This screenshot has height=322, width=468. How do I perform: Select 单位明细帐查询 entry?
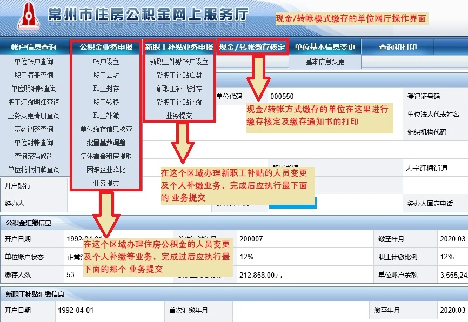(x=34, y=89)
